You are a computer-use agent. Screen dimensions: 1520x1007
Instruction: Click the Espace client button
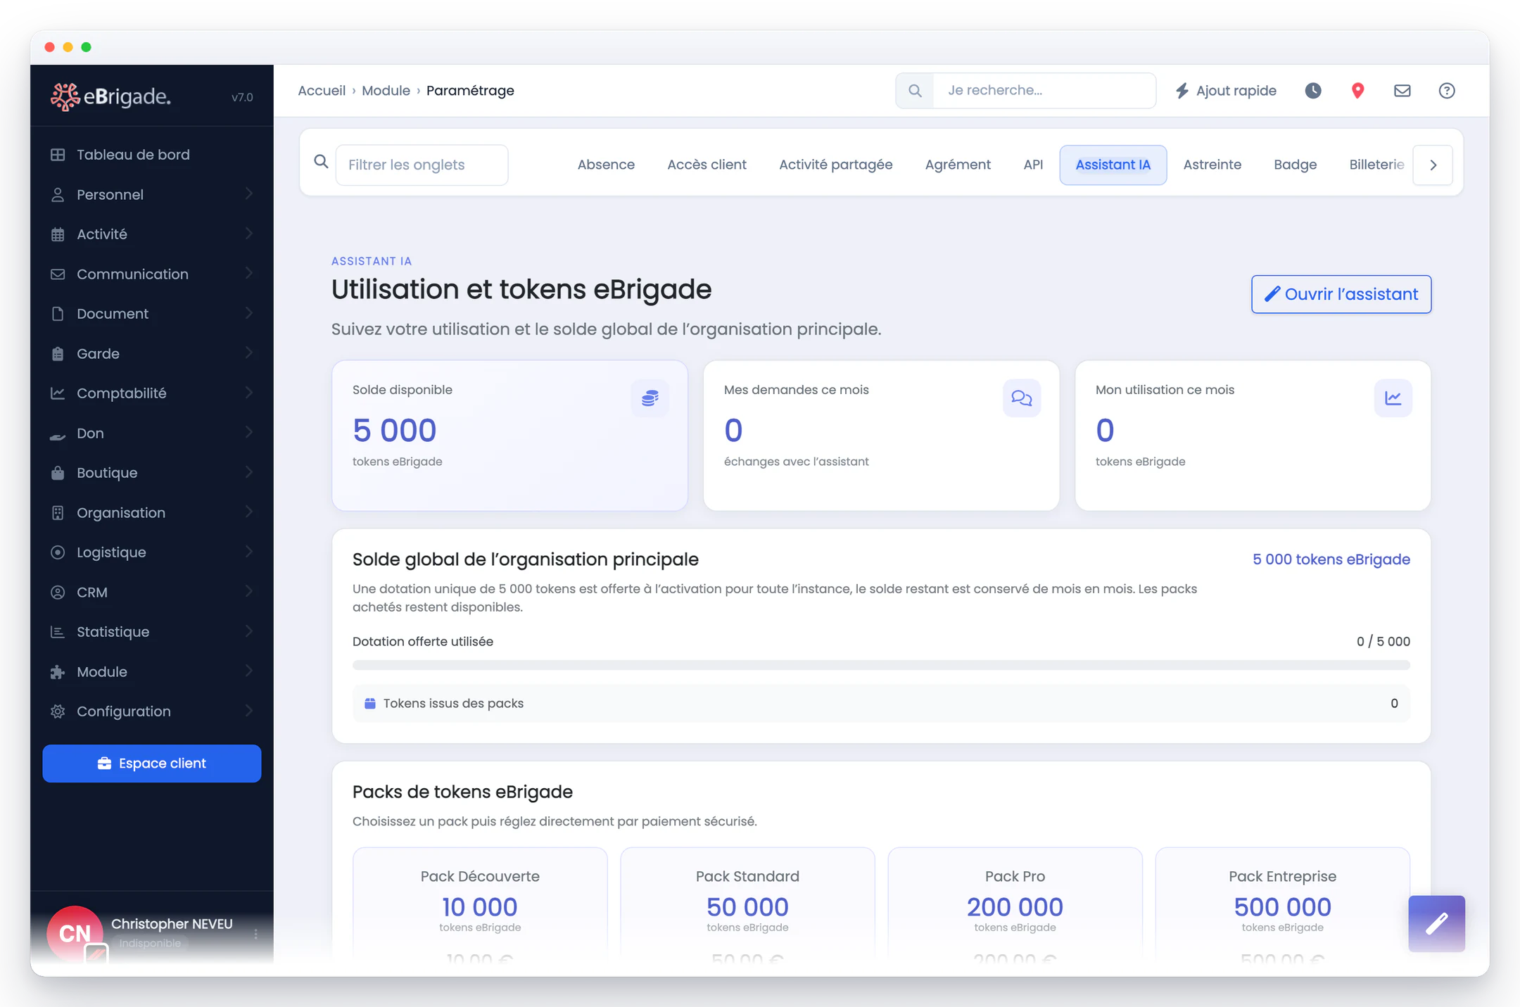pyautogui.click(x=152, y=764)
